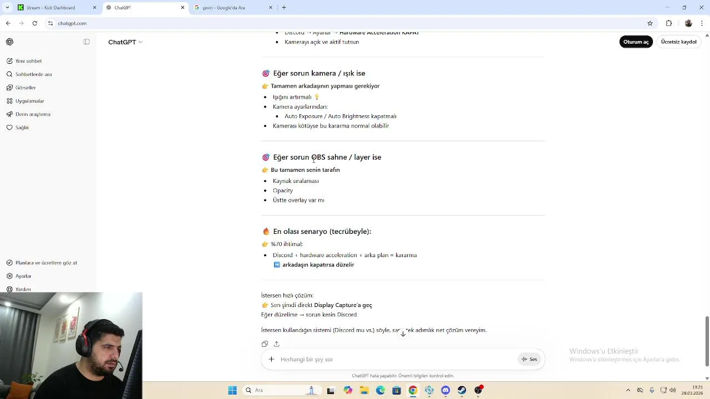Image resolution: width=710 pixels, height=399 pixels.
Task: Bookmark this page with the star icon
Action: click(x=650, y=23)
